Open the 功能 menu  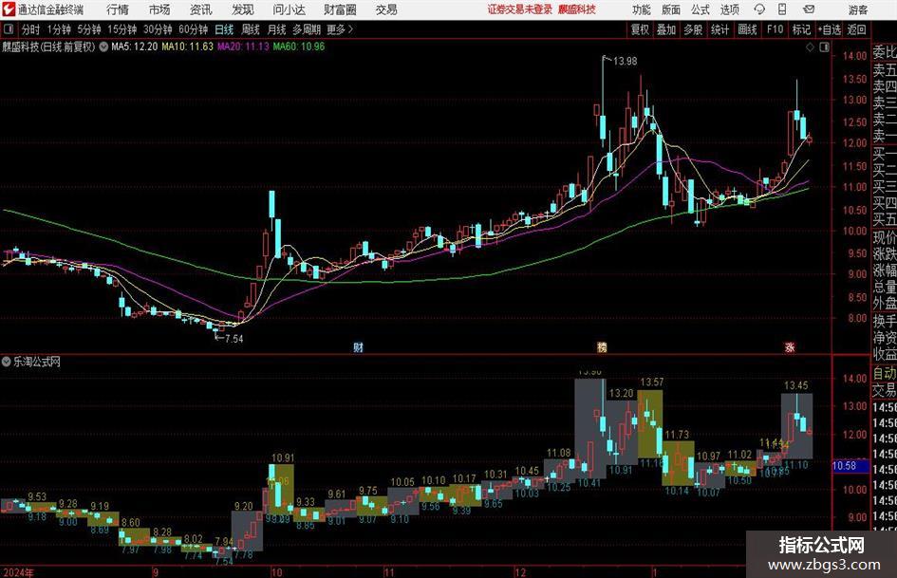642,9
